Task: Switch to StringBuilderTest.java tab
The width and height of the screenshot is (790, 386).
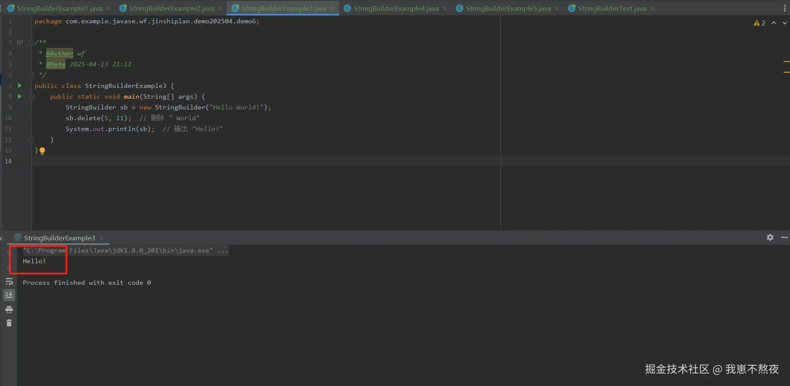Action: click(612, 8)
